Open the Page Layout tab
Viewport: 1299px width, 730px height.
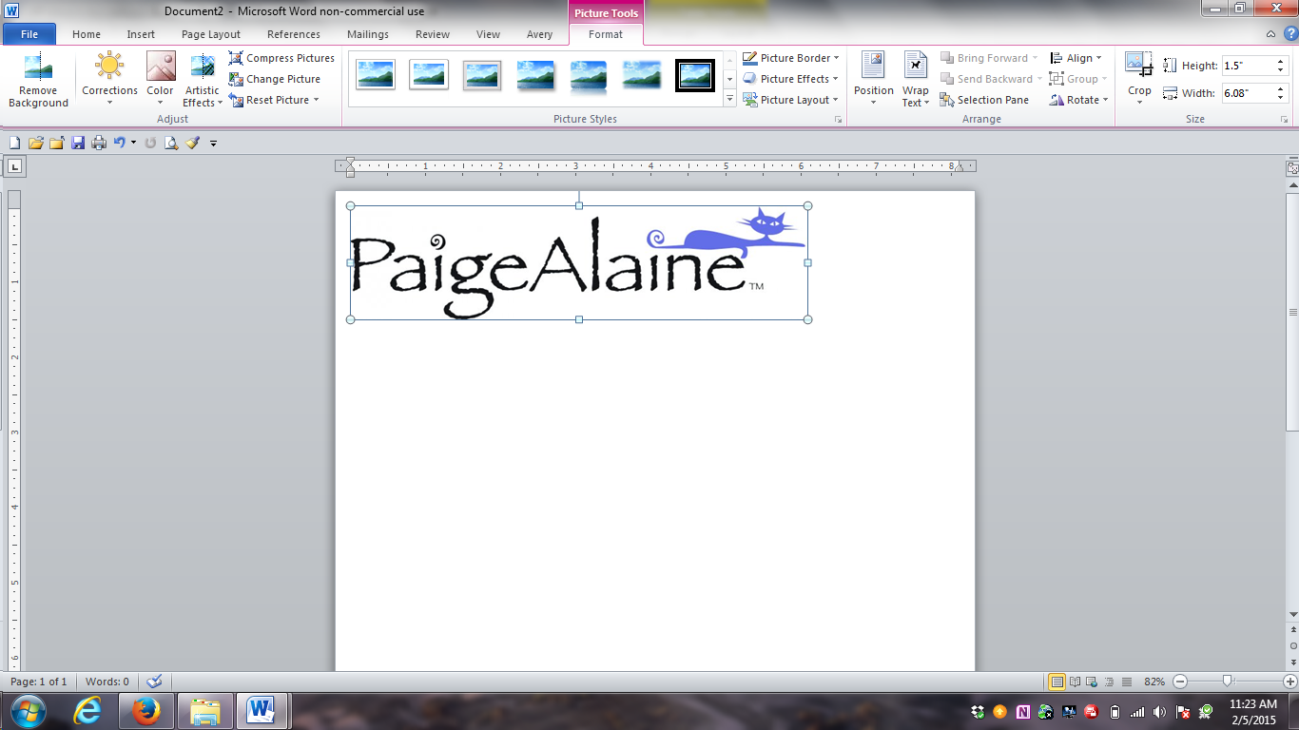210,34
